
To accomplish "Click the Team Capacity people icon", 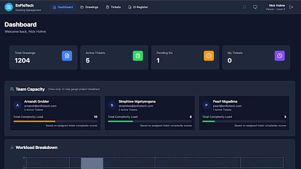I will (12, 89).
